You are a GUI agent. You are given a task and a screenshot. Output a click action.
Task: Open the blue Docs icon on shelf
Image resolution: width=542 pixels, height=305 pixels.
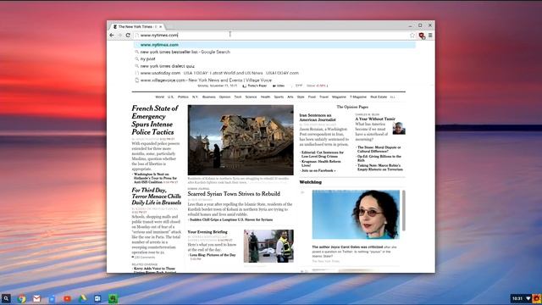coord(52,298)
